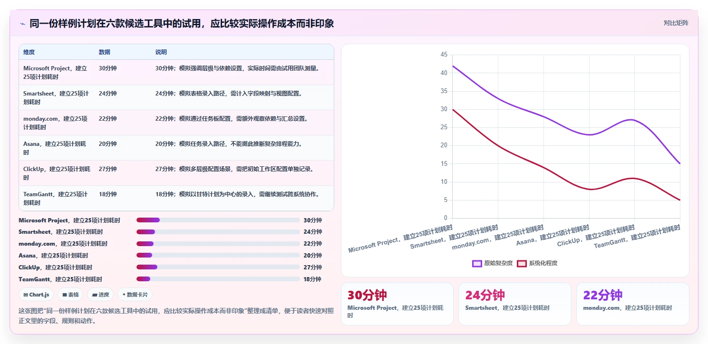Click the Smartsheet progress bar
Screen dimensions: 708x344
(218, 232)
